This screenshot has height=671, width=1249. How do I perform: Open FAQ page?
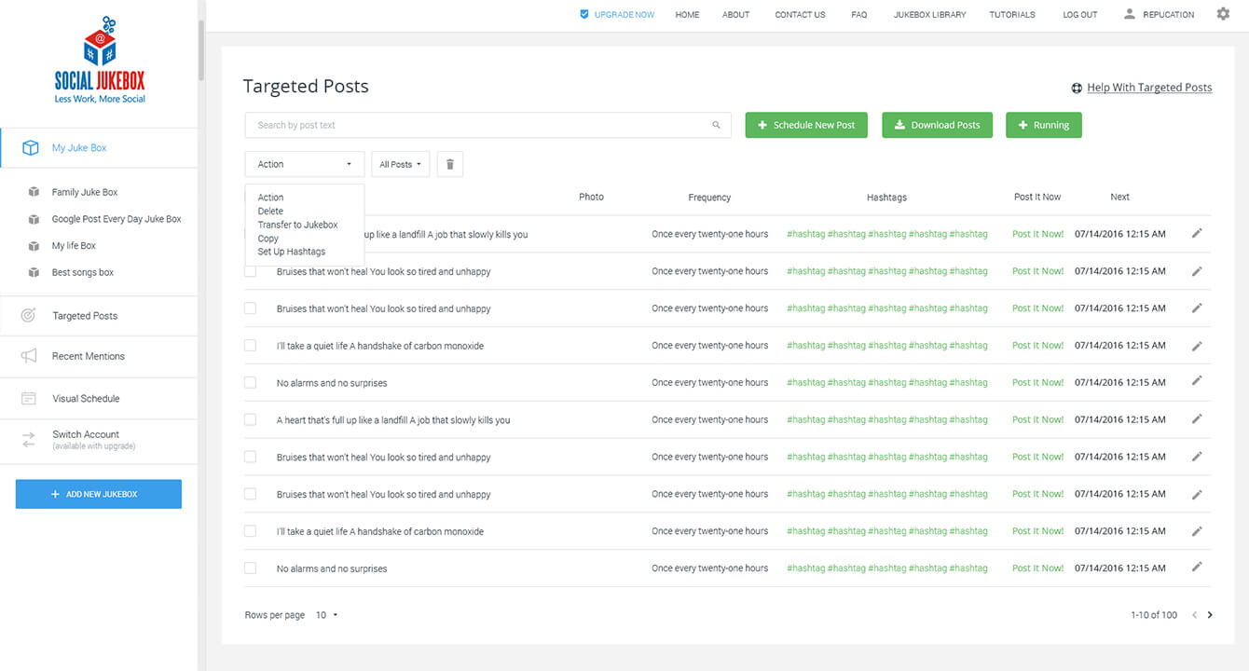[x=858, y=15]
